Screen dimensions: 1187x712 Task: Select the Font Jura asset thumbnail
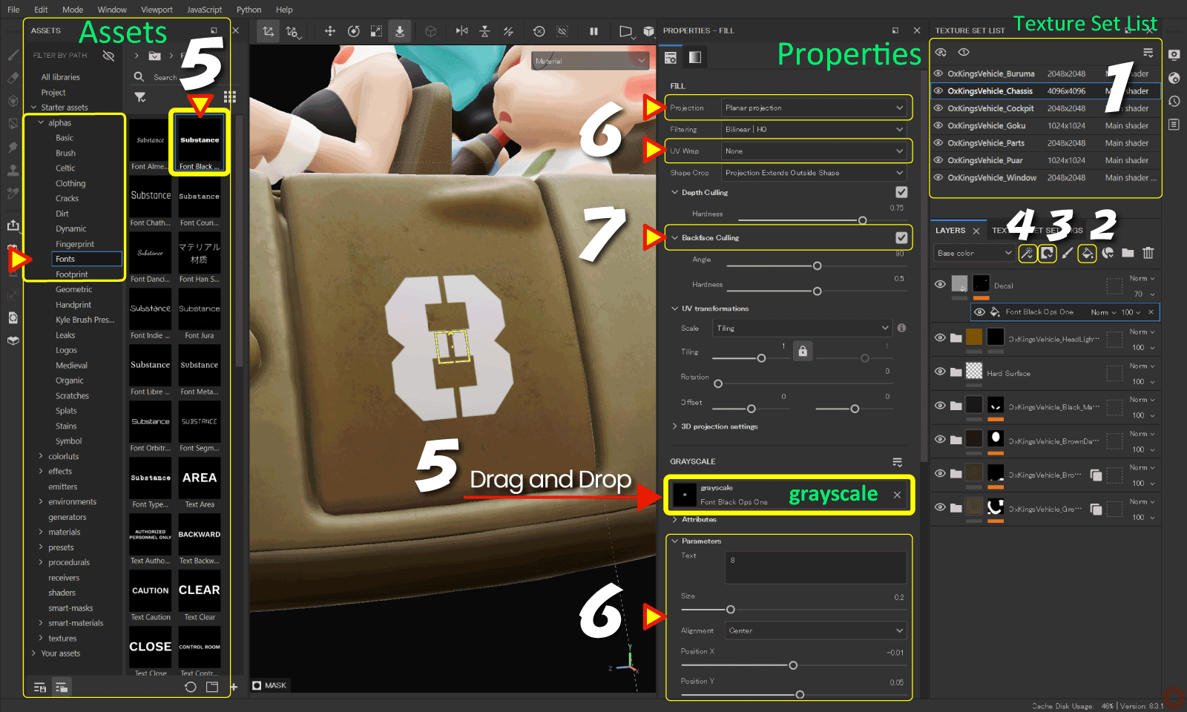199,314
